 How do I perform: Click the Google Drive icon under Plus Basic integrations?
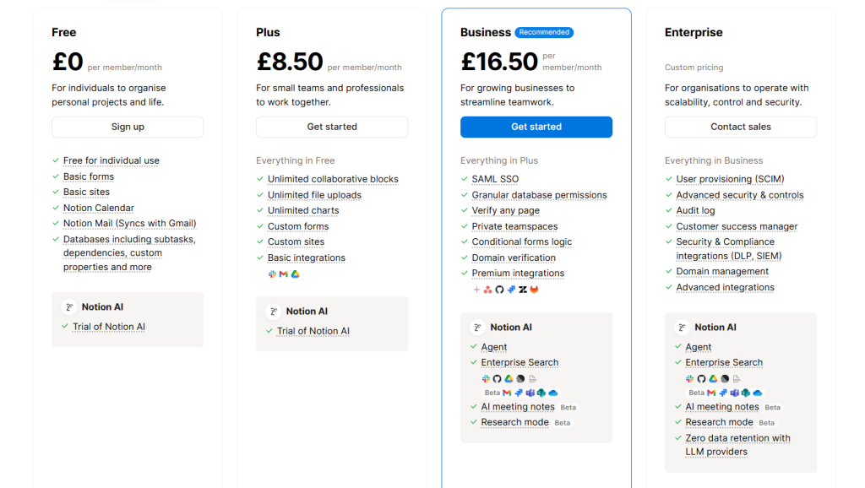click(296, 274)
